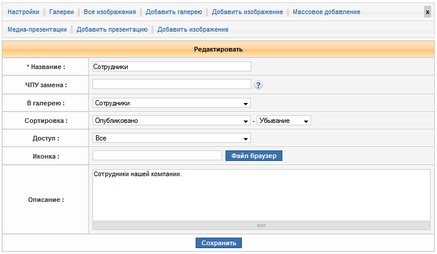Click the 'Сохранить' button

tap(218, 243)
